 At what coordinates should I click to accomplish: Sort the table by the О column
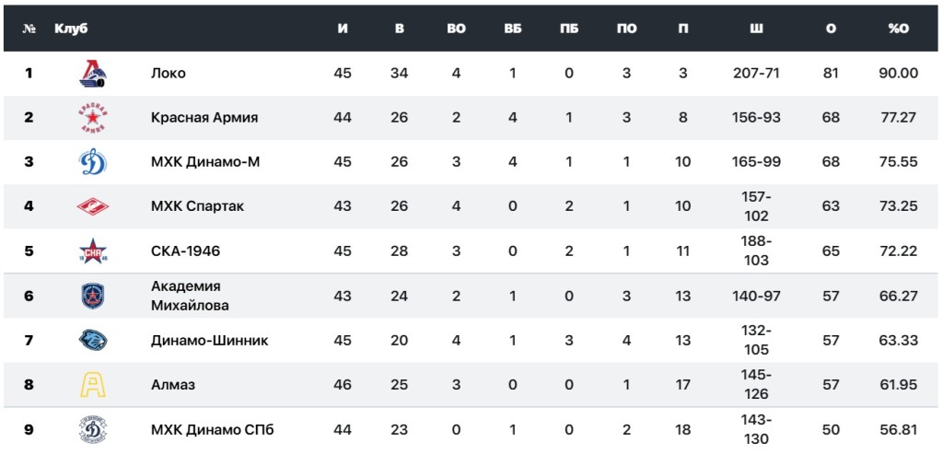[x=832, y=29]
